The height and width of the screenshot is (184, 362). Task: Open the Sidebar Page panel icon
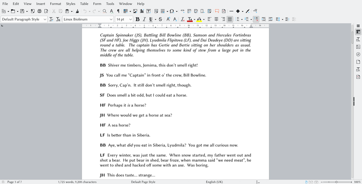(358, 62)
